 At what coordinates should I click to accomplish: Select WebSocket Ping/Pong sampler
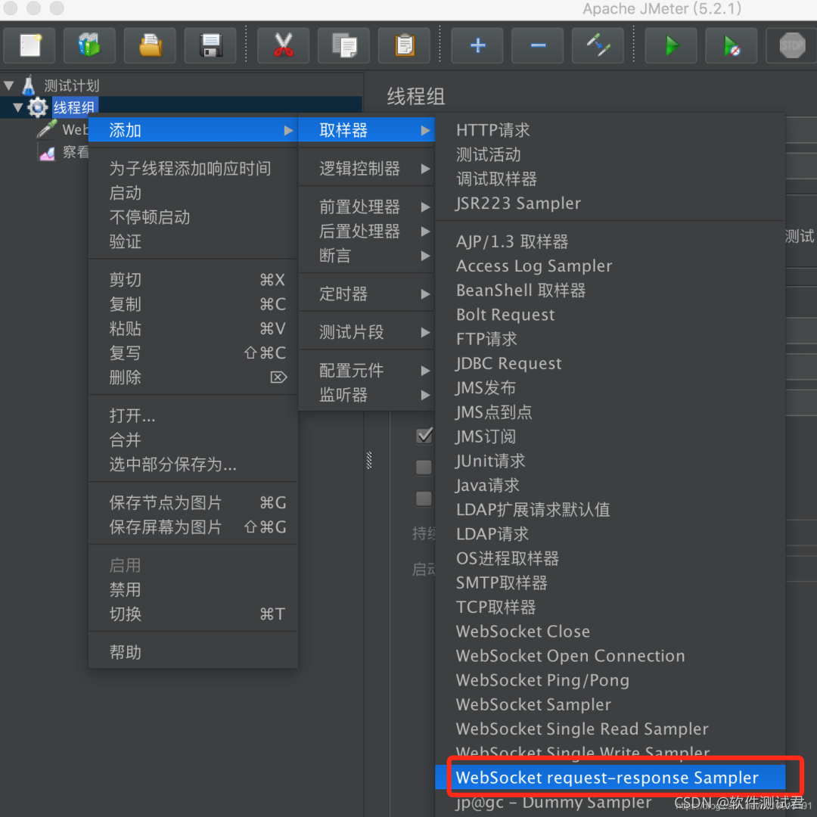tap(610, 680)
